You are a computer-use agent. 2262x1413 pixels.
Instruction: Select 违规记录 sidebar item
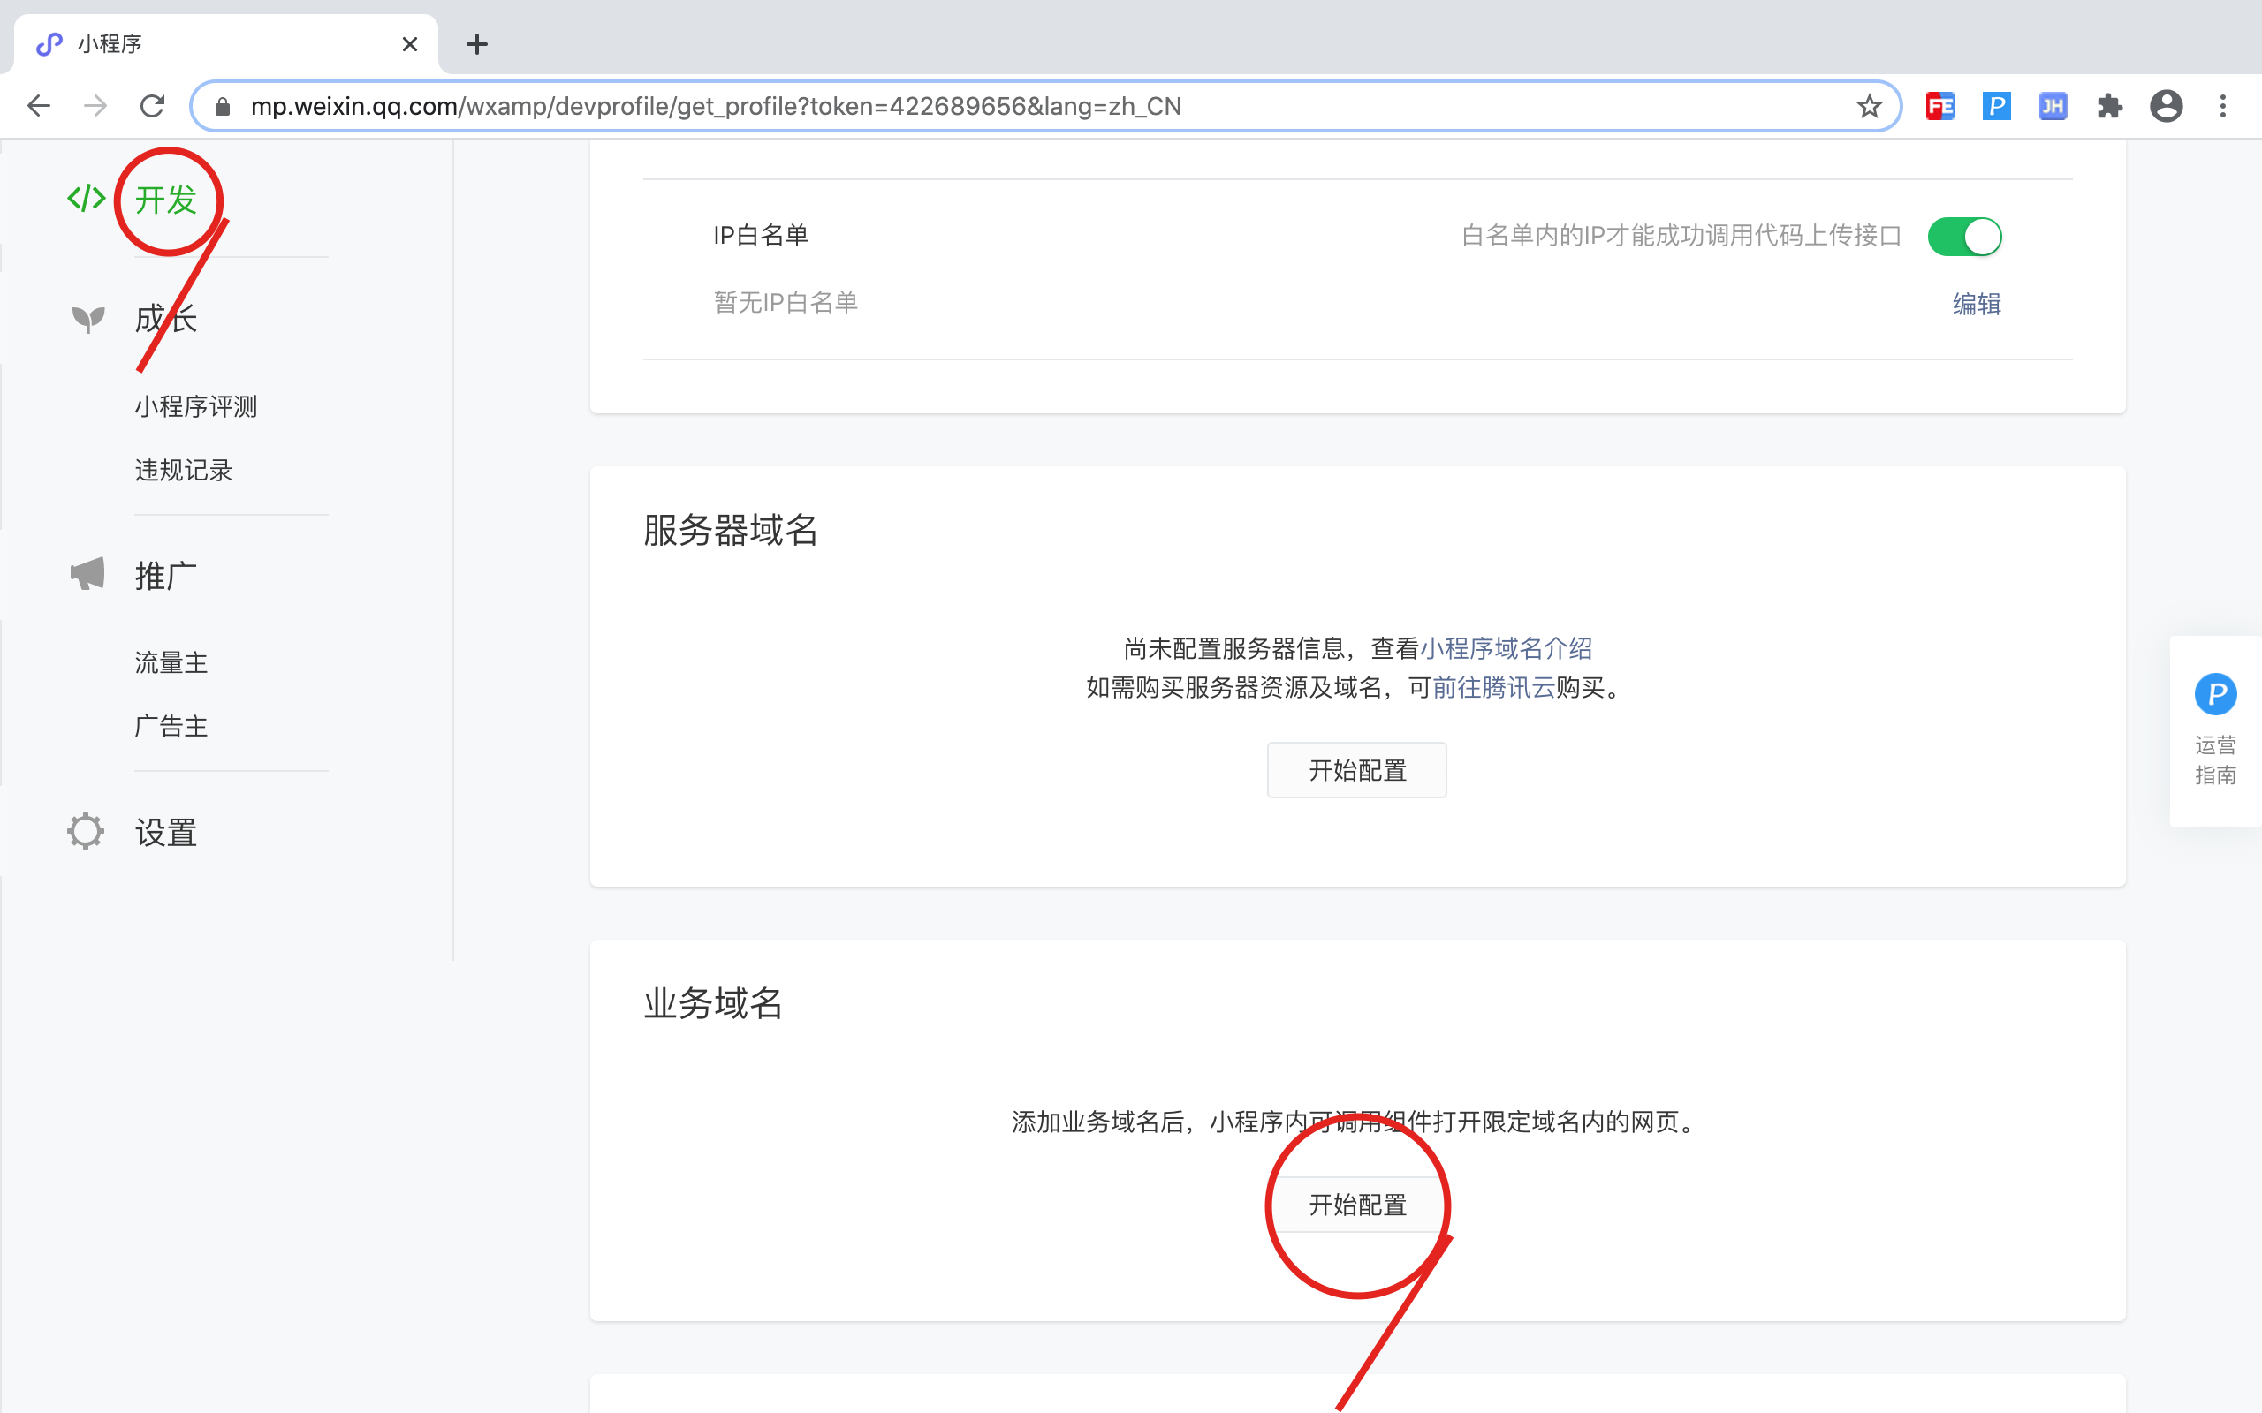[183, 470]
